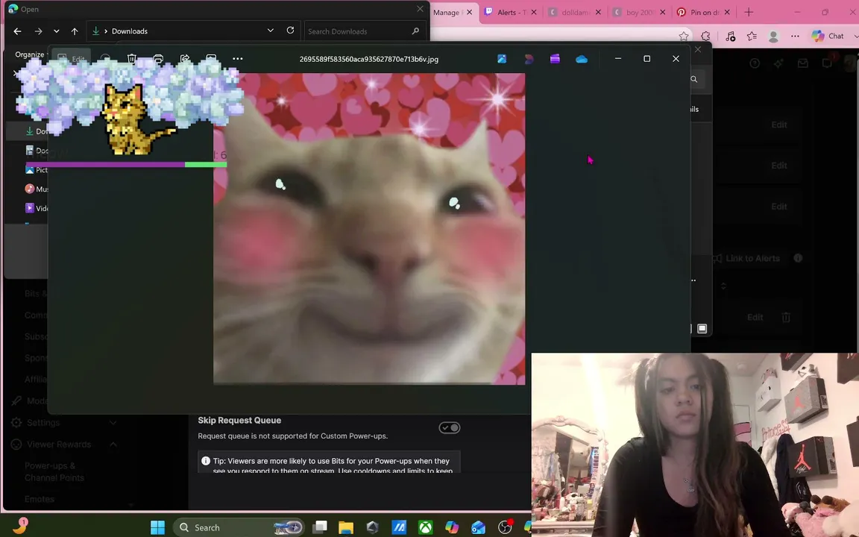Viewport: 859px width, 537px height.
Task: Open the Photos app icon in title bar
Action: [x=502, y=59]
